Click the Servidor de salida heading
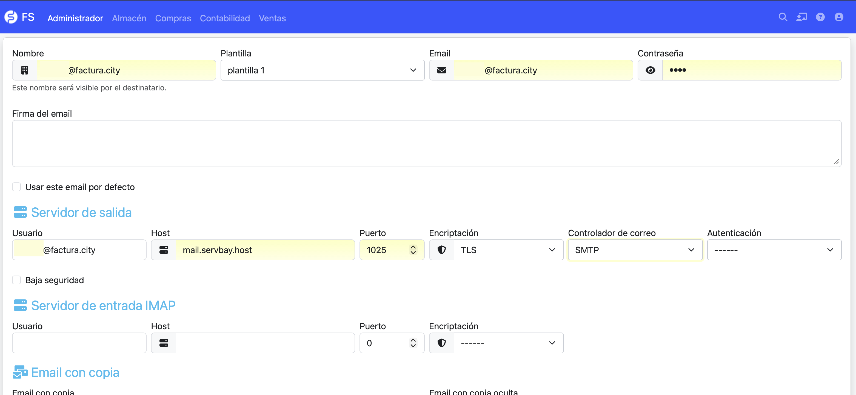The width and height of the screenshot is (856, 395). [81, 212]
